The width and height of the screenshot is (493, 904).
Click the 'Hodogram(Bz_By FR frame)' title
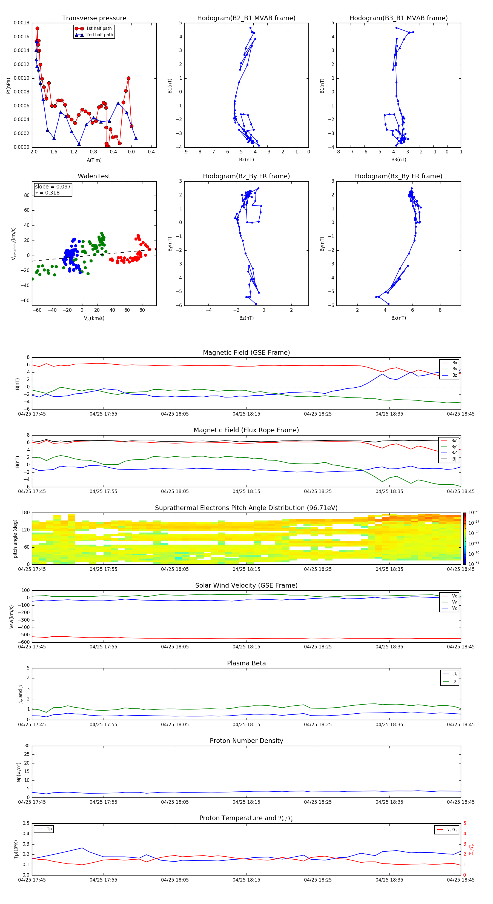(x=246, y=176)
